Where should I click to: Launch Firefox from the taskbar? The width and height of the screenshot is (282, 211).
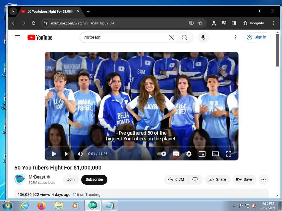[x=42, y=206]
